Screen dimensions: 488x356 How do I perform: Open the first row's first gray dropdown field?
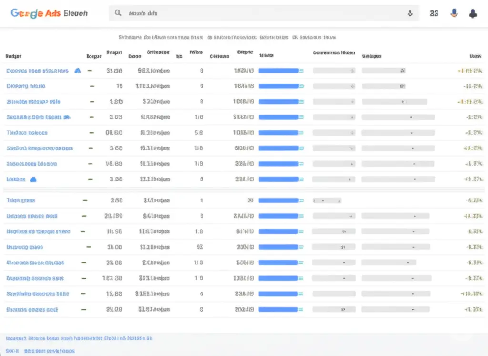[334, 71]
